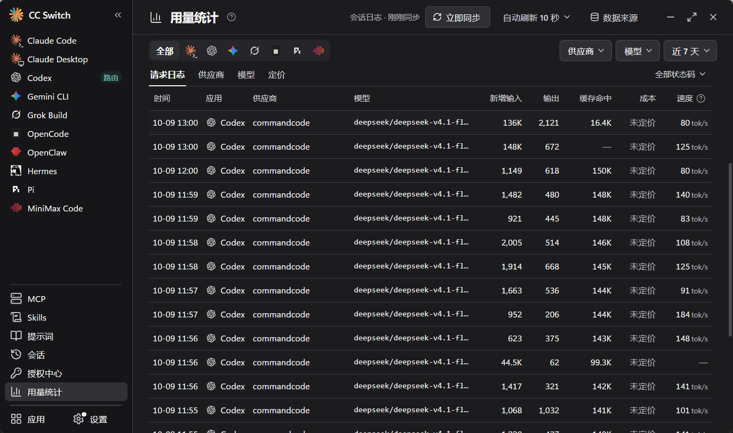This screenshot has height=433, width=733.
Task: Filter by Grok Build icon in filter bar
Action: coord(254,51)
